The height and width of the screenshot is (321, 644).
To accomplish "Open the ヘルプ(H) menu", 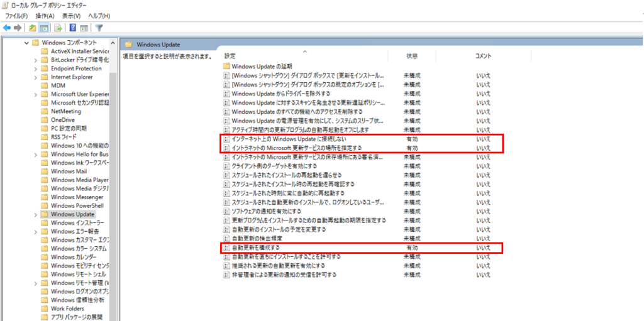I will [99, 16].
